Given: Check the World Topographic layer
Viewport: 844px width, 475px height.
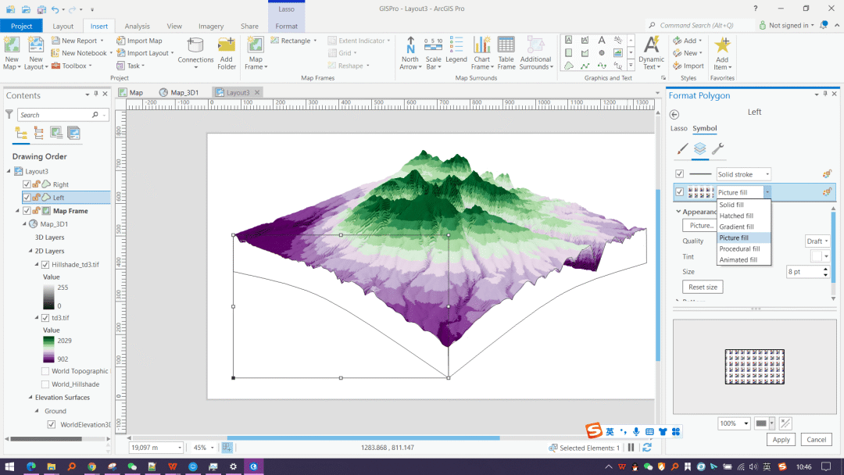Looking at the screenshot, I should (x=45, y=371).
